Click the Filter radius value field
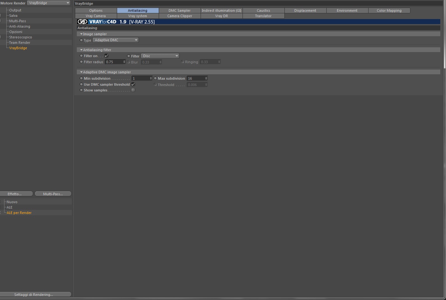446x300 pixels. coord(114,62)
